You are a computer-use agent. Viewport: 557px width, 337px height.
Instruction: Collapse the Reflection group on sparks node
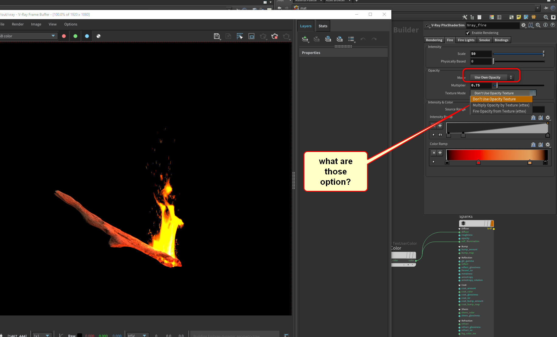pos(459,258)
